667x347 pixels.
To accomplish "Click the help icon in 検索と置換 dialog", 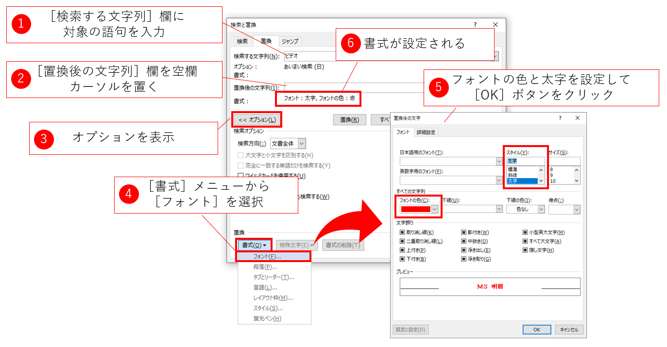I will click(x=475, y=24).
